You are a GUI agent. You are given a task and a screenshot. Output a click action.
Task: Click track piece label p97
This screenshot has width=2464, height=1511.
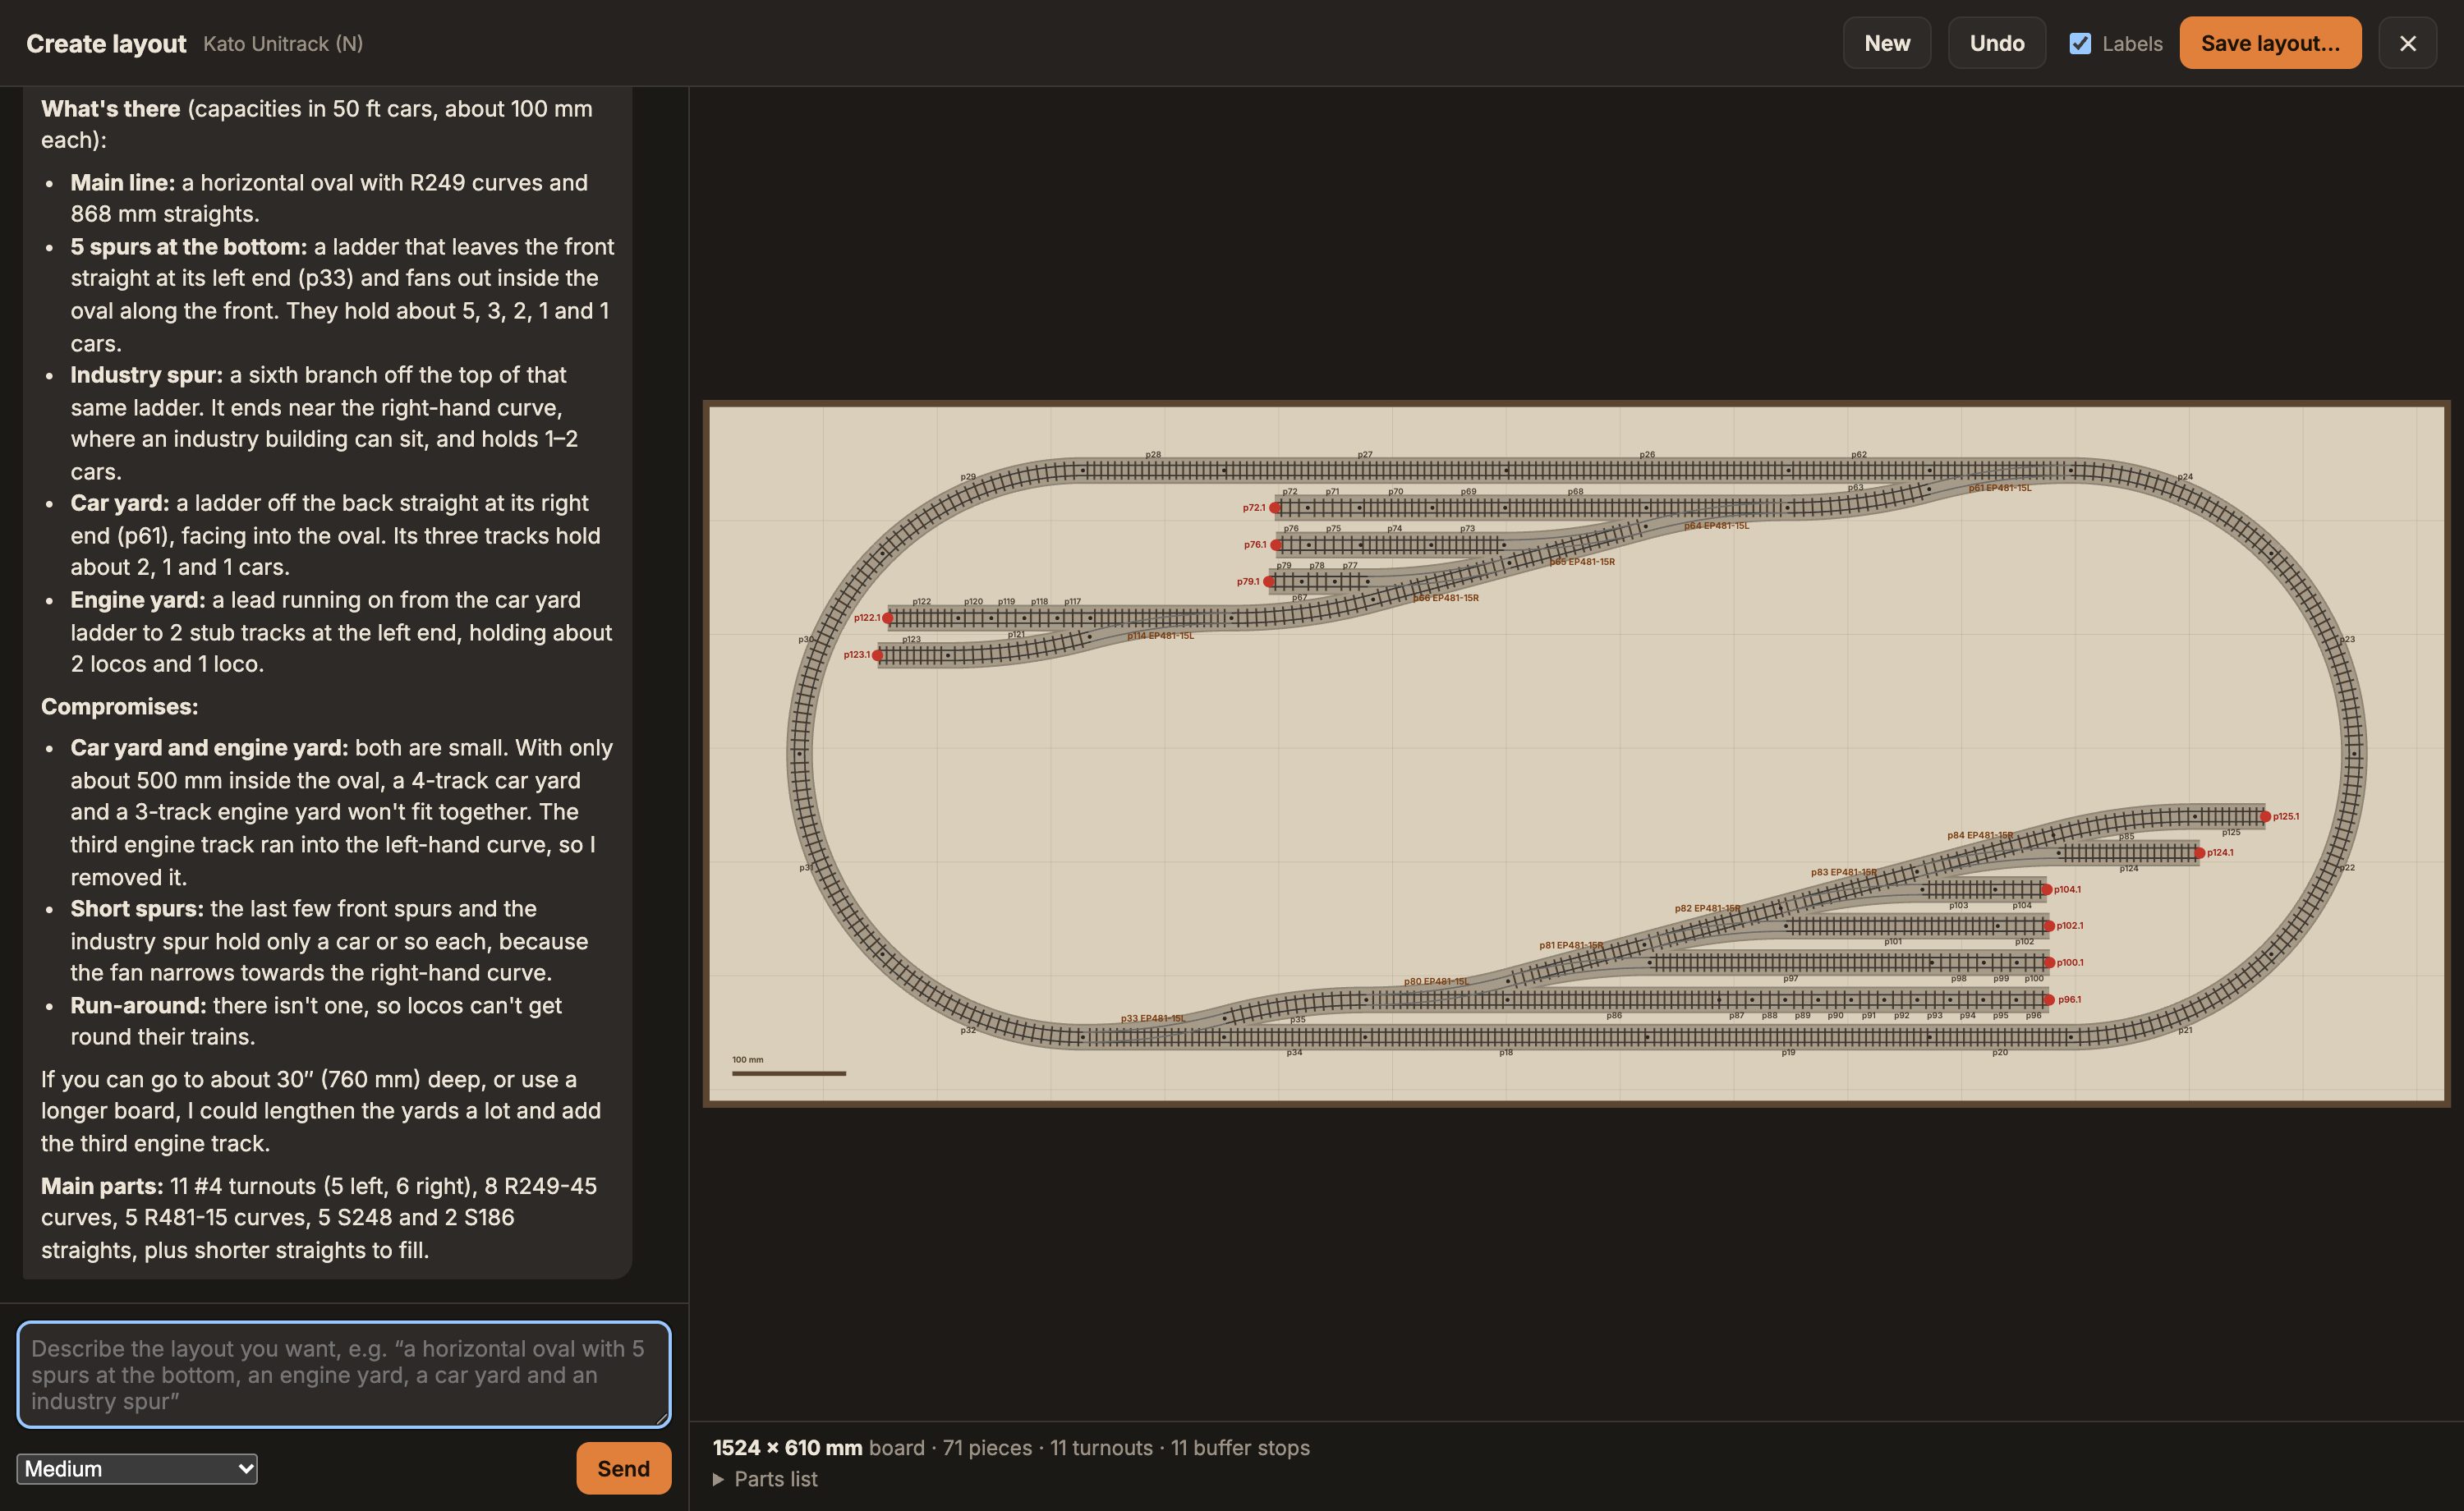click(1790, 978)
